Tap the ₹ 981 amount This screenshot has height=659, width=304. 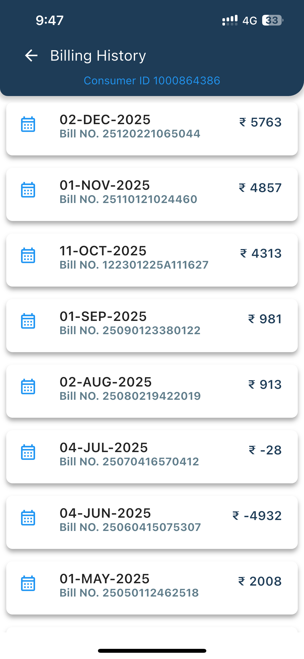click(x=265, y=319)
